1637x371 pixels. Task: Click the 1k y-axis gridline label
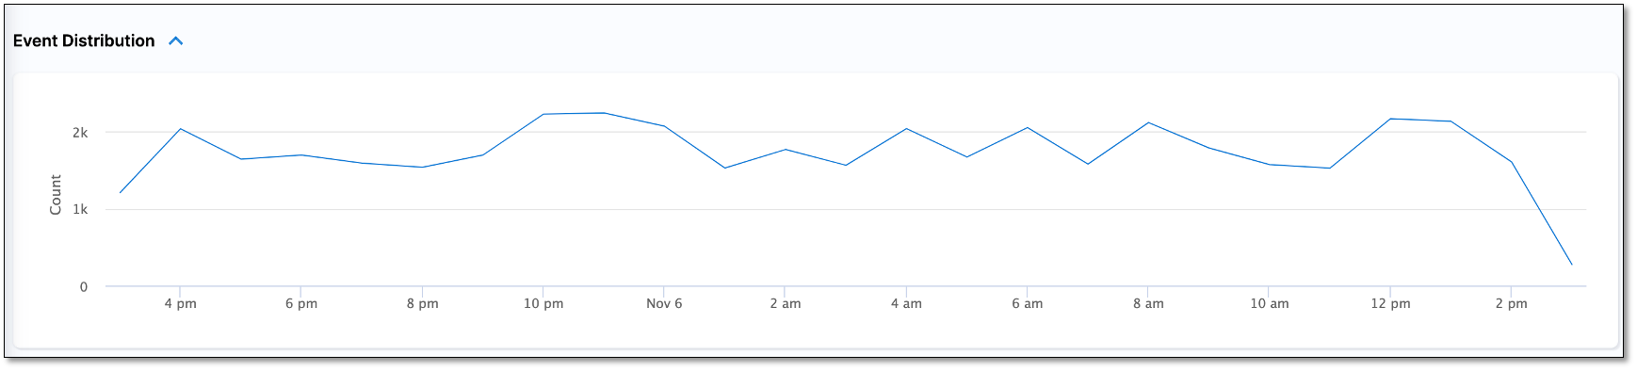pyautogui.click(x=80, y=209)
